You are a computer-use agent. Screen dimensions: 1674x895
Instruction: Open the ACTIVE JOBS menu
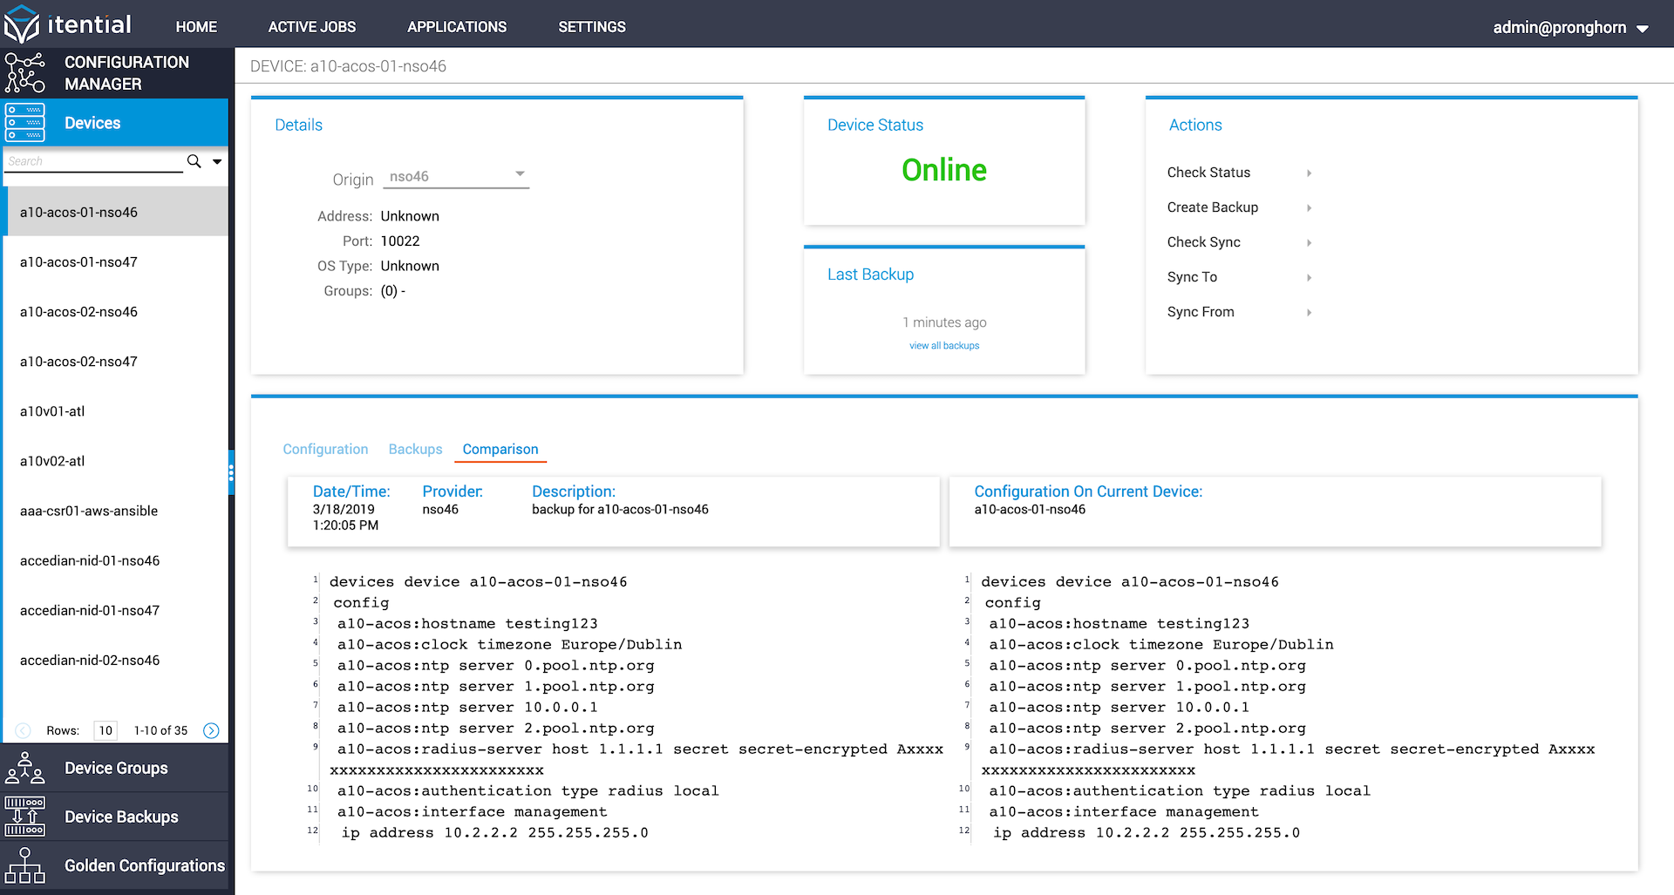(312, 27)
